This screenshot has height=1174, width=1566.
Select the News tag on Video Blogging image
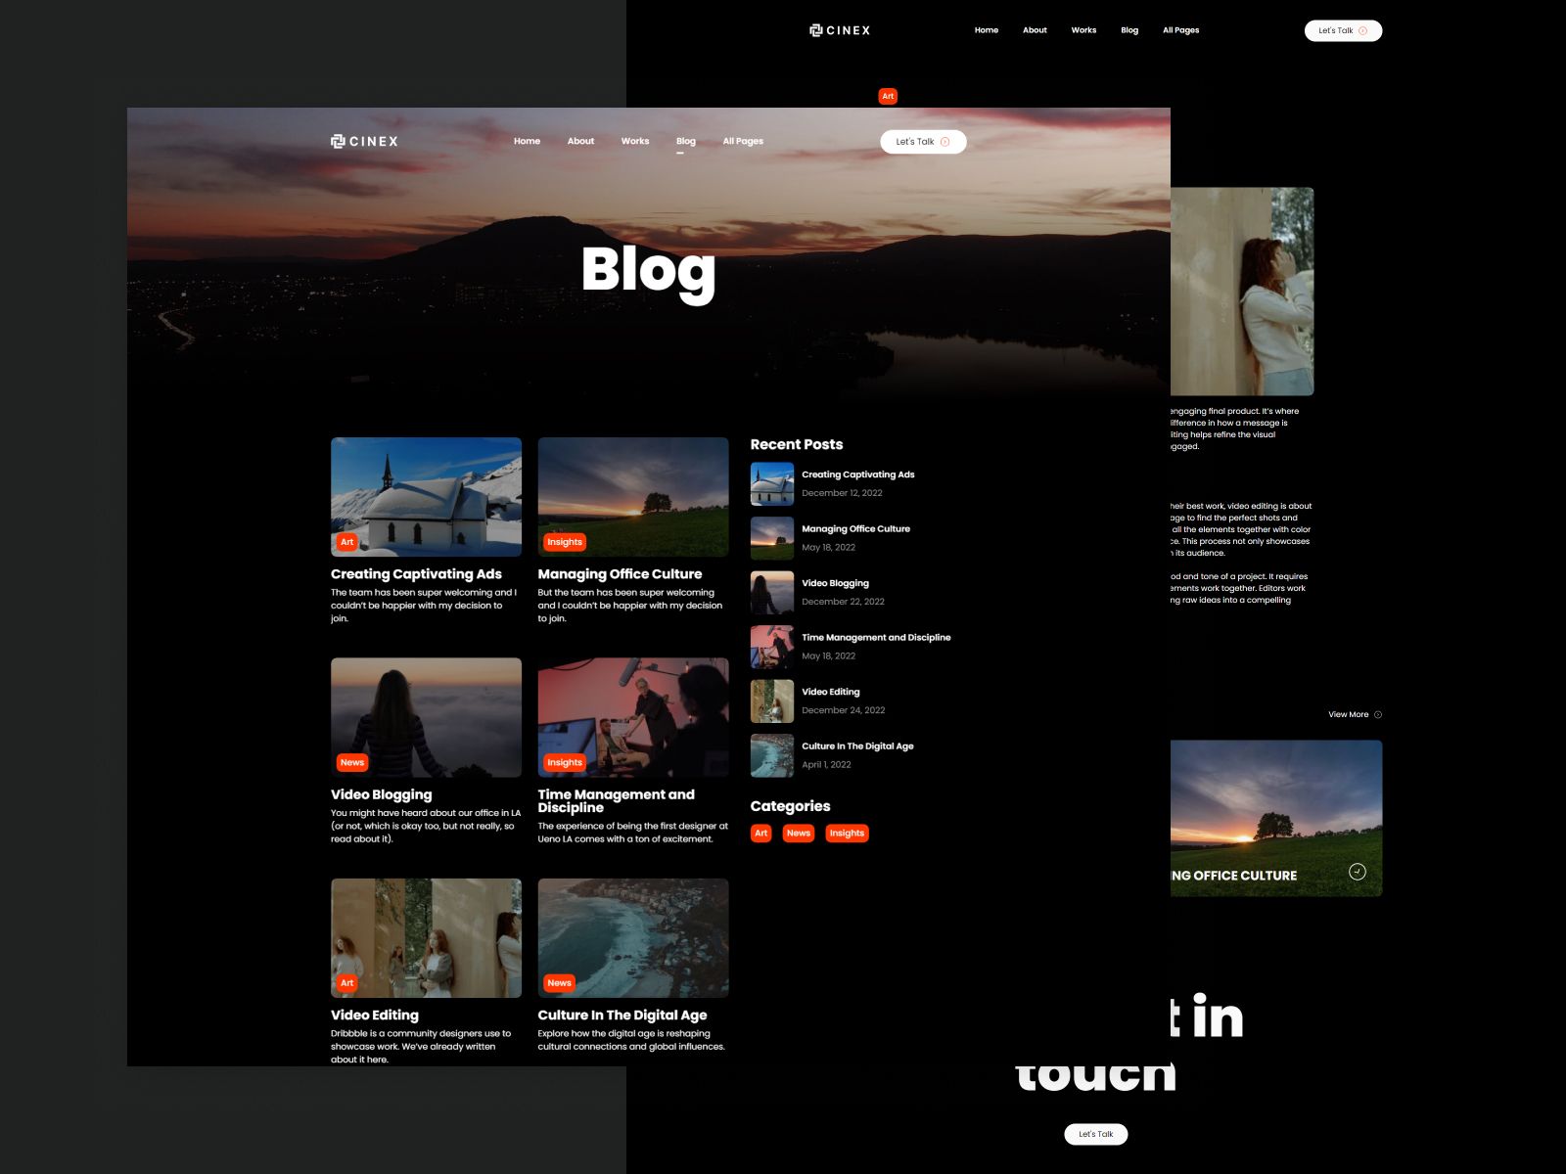pos(352,763)
